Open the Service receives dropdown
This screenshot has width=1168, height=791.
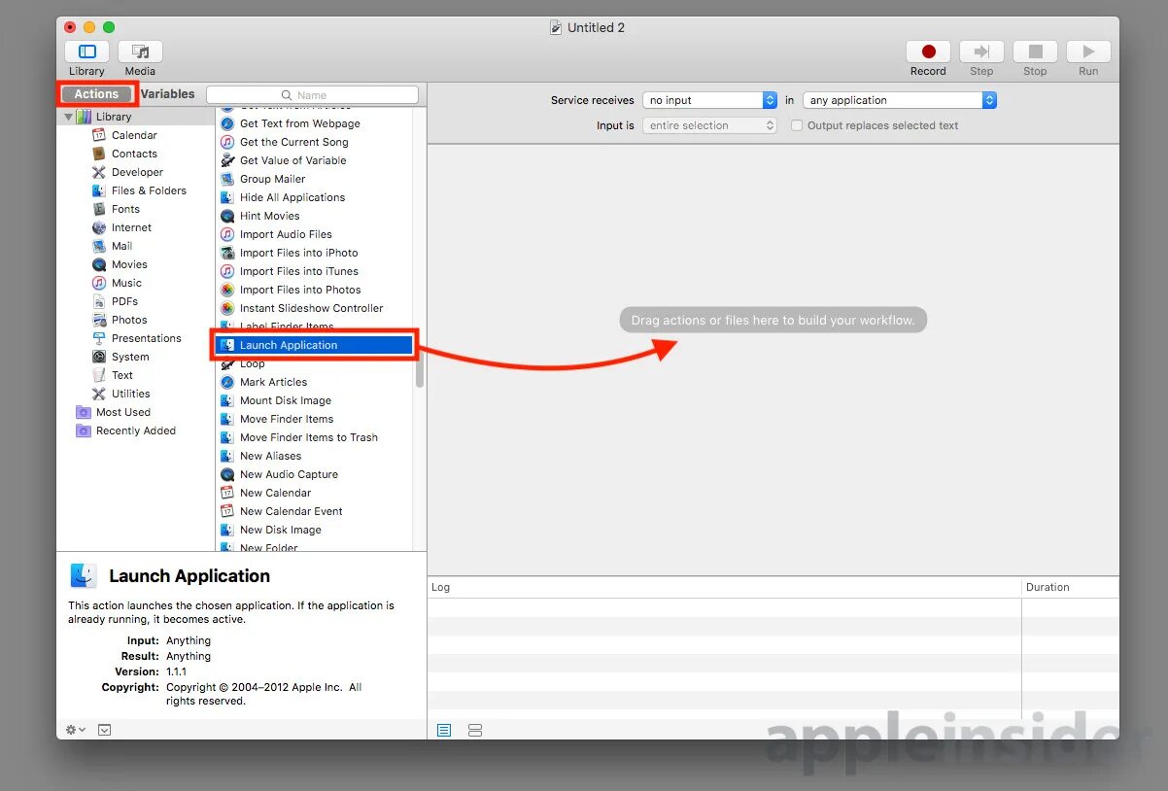point(709,100)
